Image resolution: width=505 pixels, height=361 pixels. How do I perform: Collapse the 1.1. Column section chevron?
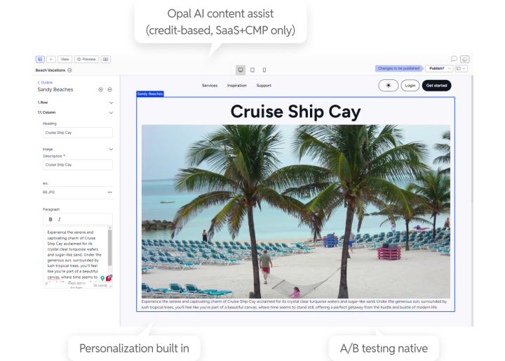(111, 112)
